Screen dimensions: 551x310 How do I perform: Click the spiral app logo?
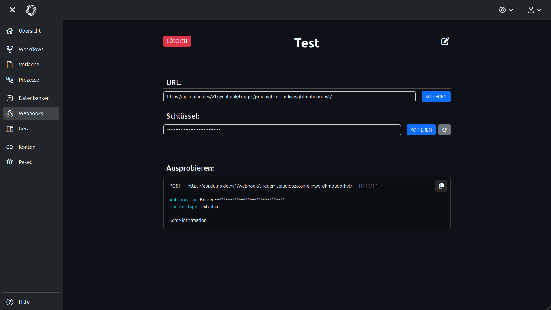31,10
